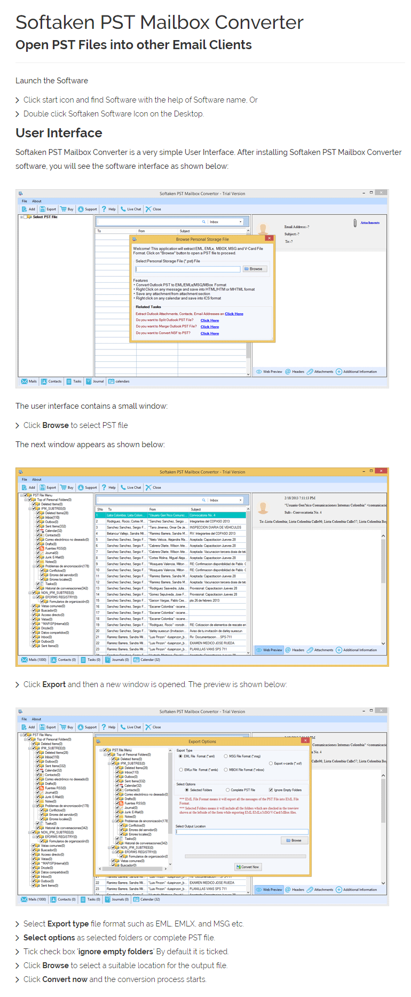Click Headers icon in second screenshot

click(288, 650)
